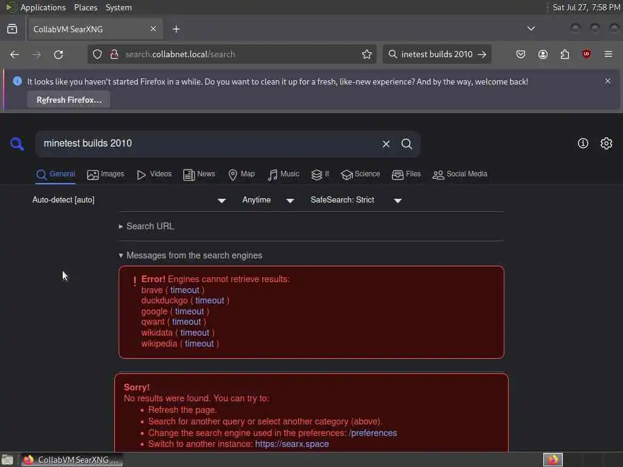This screenshot has height=467, width=623.
Task: Open the Anytime time range dropdown
Action: pyautogui.click(x=268, y=200)
